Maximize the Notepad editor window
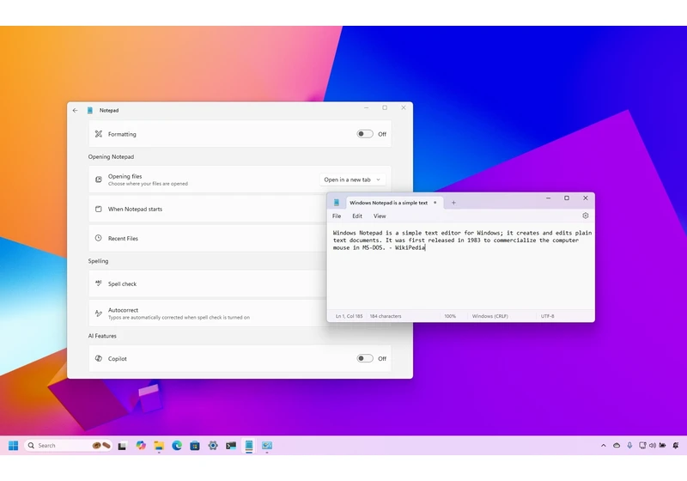The height and width of the screenshot is (481, 687). point(567,198)
